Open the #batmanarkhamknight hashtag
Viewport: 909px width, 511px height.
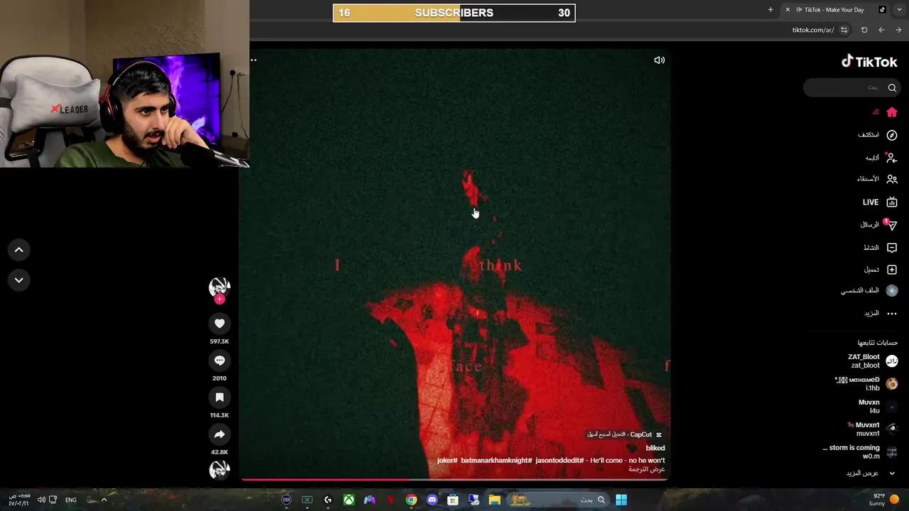tap(496, 461)
